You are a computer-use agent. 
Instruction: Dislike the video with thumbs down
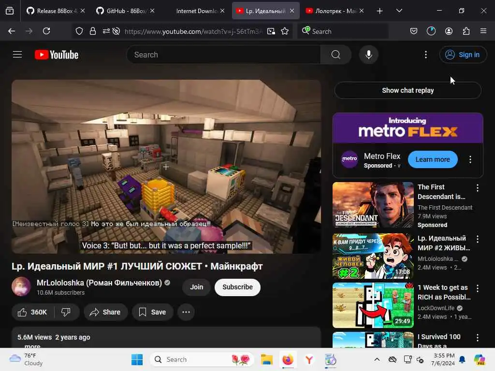point(66,312)
